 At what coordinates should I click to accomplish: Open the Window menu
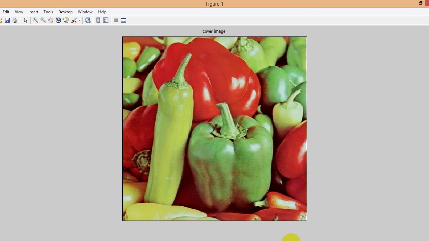click(85, 12)
